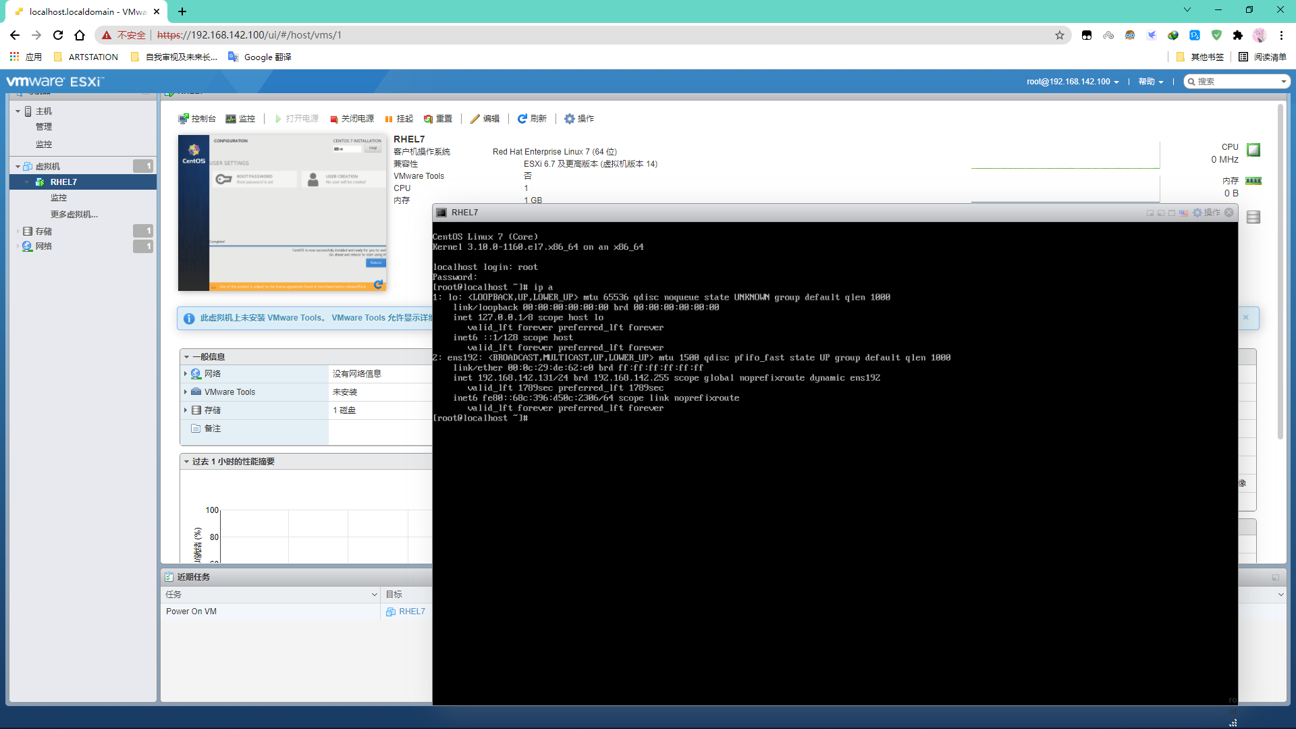Click the 关闭电源 power off button

pos(352,119)
